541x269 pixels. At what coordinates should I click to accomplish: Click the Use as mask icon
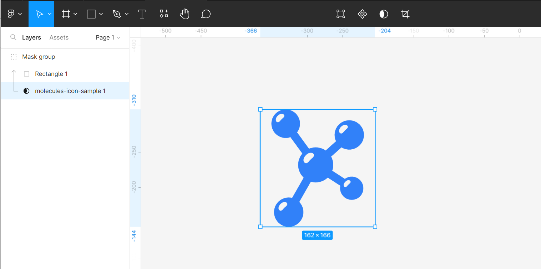tap(384, 14)
